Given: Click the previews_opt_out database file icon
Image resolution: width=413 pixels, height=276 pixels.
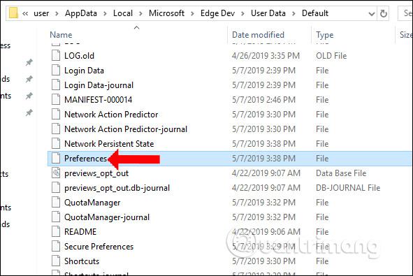Looking at the screenshot, I should [x=56, y=173].
